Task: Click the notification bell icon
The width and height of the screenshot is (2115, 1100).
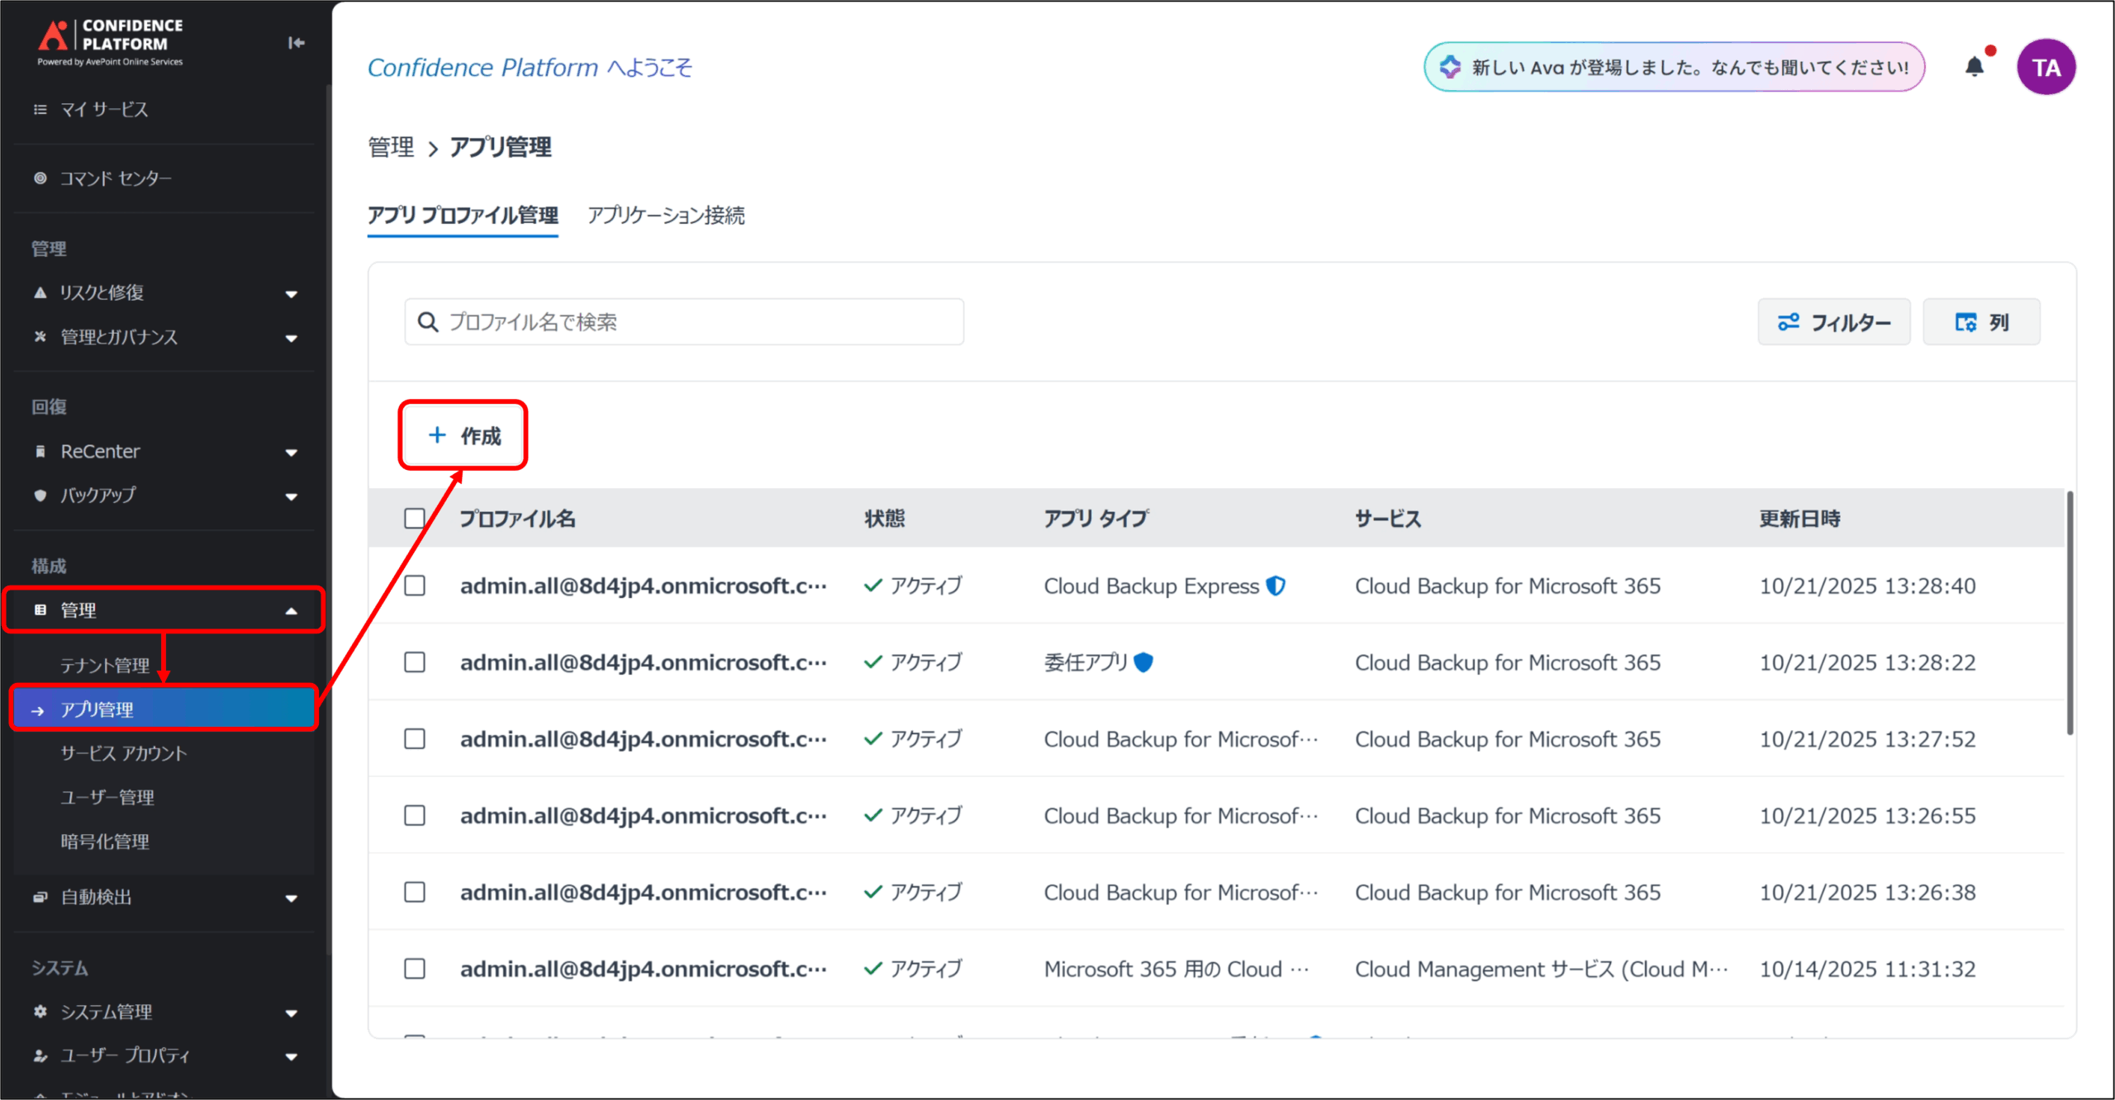Action: click(1974, 66)
